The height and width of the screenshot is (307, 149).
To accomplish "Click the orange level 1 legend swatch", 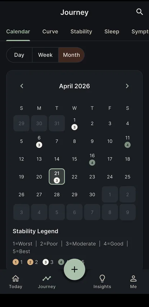I will click(x=15, y=262).
